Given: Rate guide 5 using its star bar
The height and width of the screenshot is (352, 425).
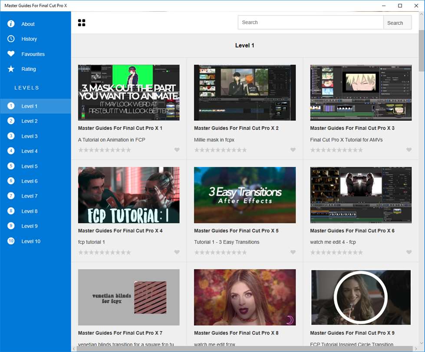Looking at the screenshot, I should (221, 252).
